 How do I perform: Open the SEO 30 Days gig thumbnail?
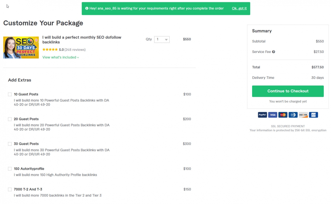pyautogui.click(x=21, y=48)
